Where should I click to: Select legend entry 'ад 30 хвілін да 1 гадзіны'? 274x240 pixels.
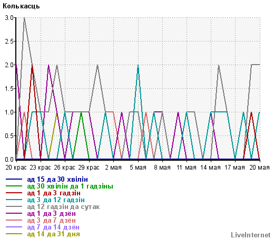coord(70,186)
